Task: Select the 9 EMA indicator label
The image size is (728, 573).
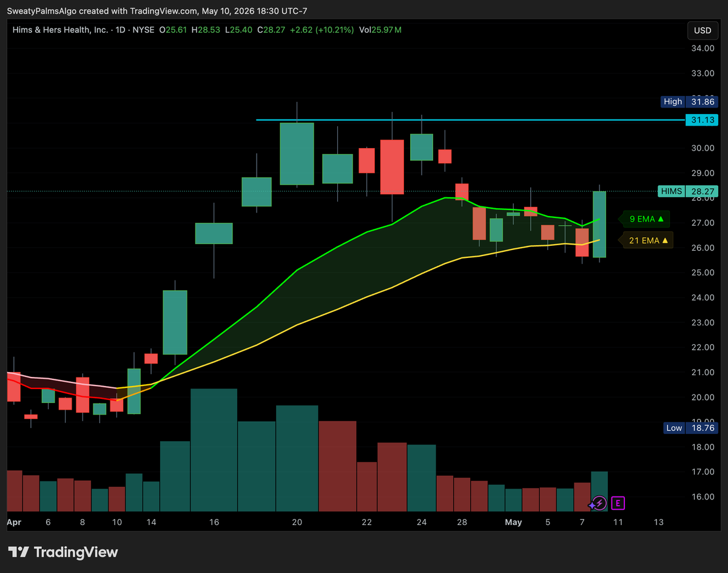Action: [x=645, y=219]
